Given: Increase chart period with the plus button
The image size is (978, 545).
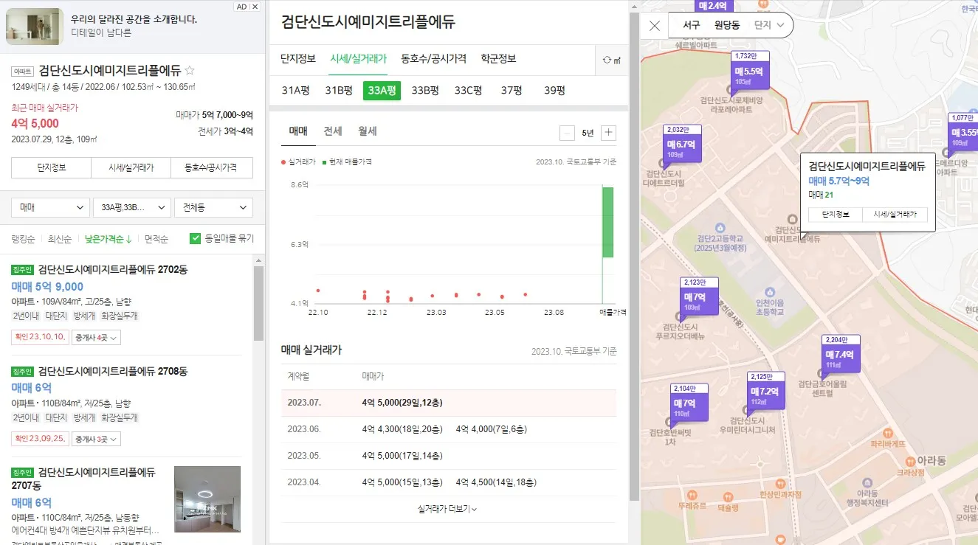Looking at the screenshot, I should pos(608,133).
